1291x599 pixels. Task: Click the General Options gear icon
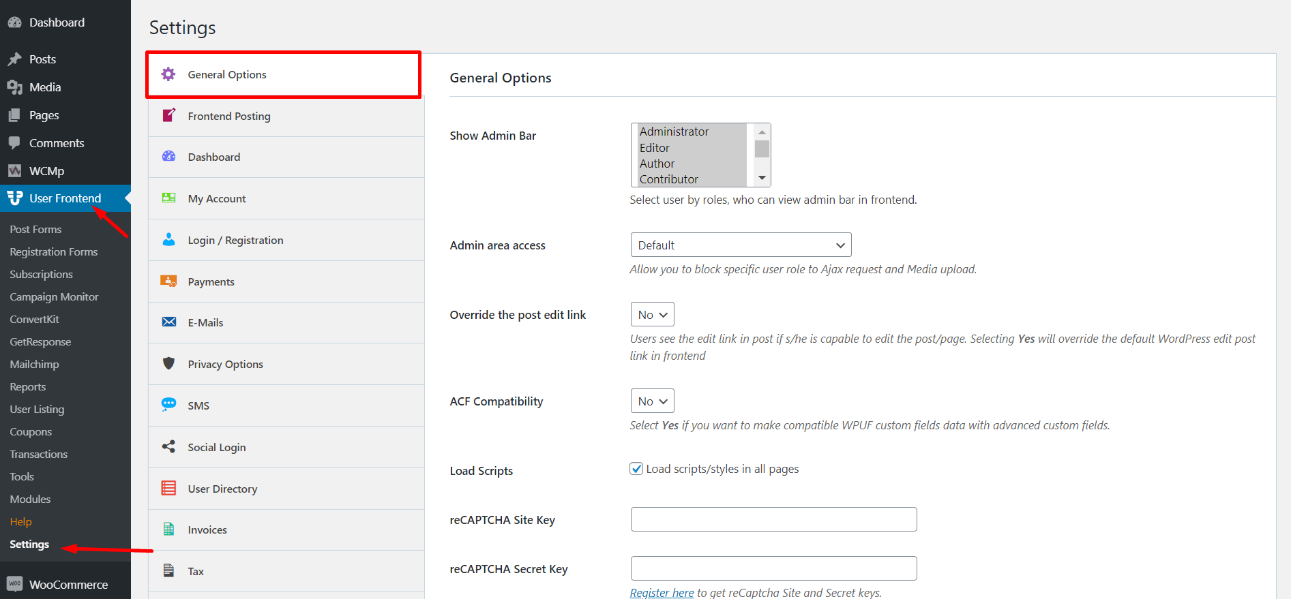[x=168, y=74]
